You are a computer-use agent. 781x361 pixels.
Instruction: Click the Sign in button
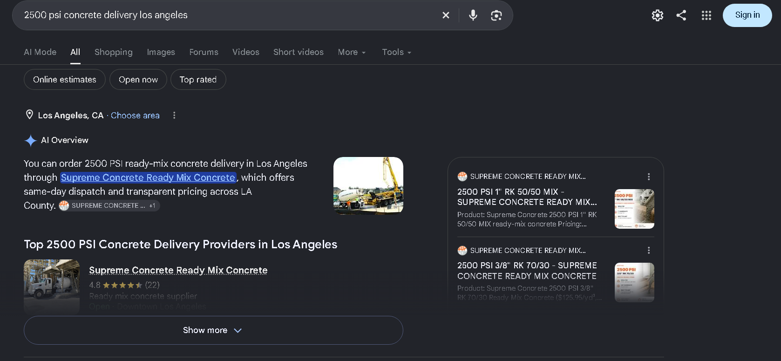[x=747, y=15]
